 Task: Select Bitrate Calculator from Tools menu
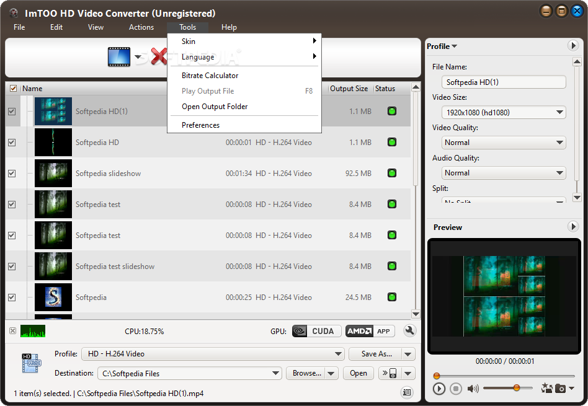(244, 76)
